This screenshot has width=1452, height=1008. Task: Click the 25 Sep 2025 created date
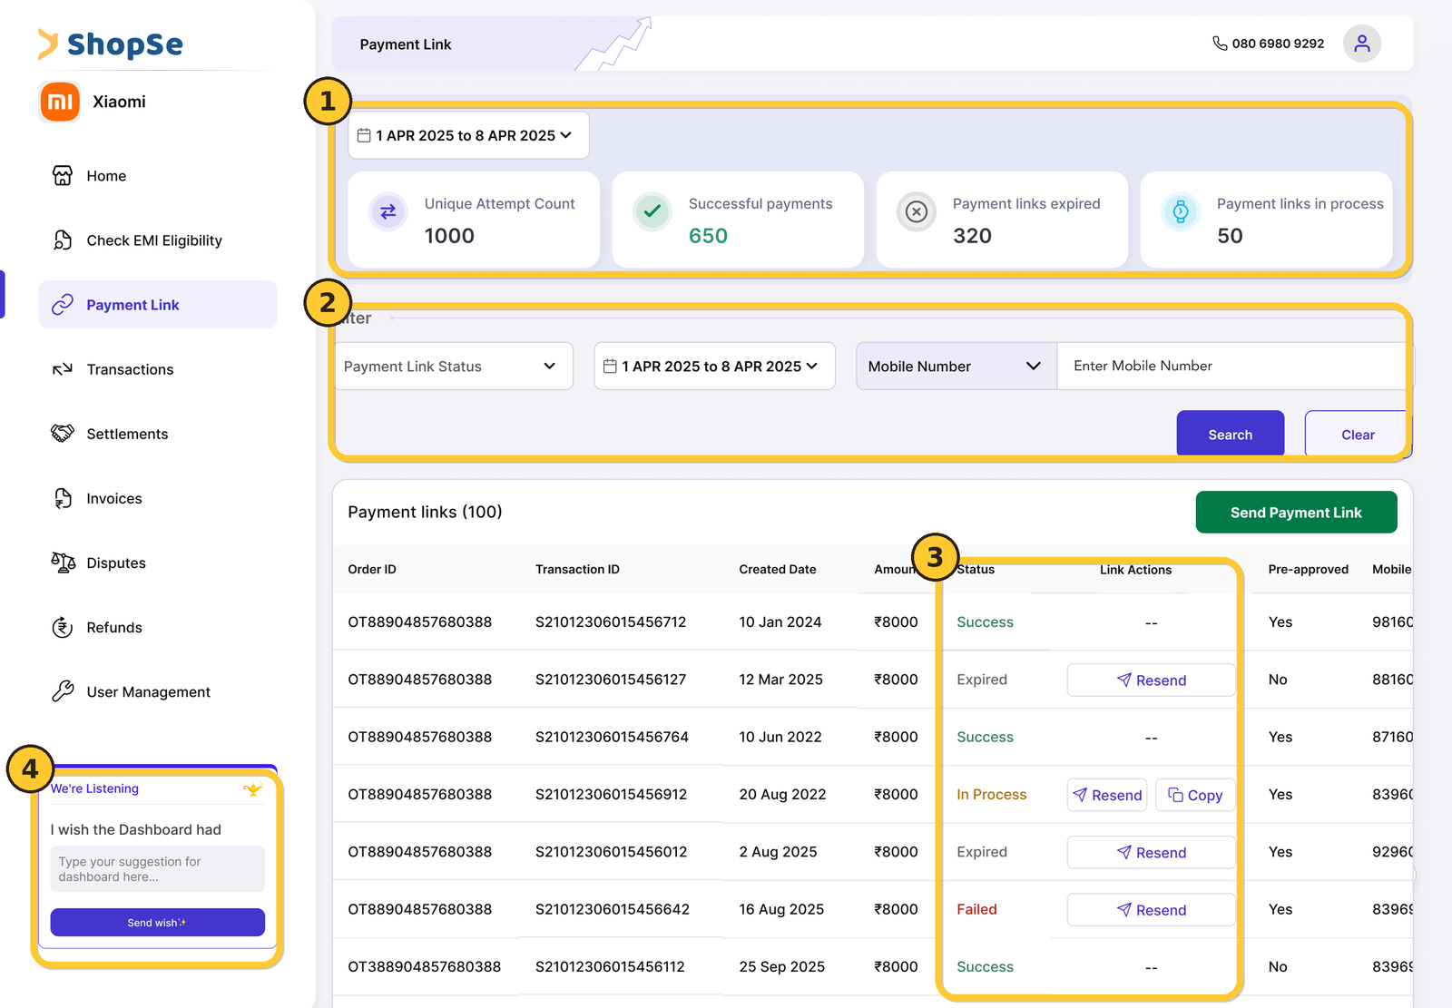(x=781, y=966)
